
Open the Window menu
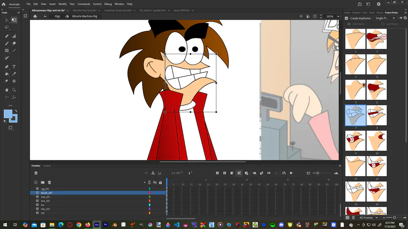pos(119,4)
